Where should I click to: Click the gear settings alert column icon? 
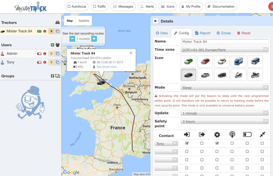coord(217,135)
